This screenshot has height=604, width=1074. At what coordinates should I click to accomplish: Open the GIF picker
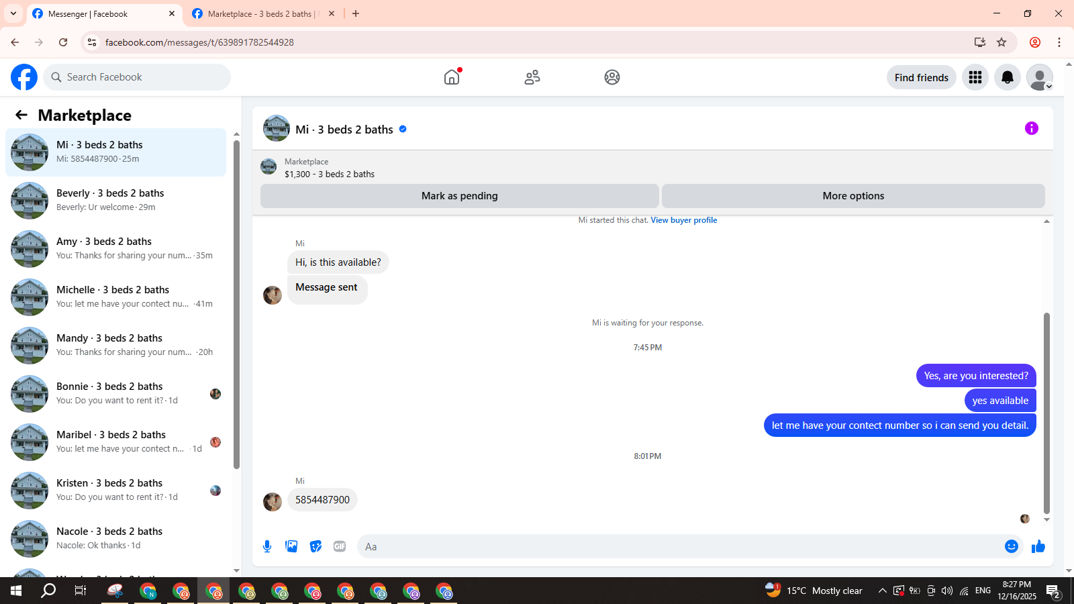click(x=340, y=546)
